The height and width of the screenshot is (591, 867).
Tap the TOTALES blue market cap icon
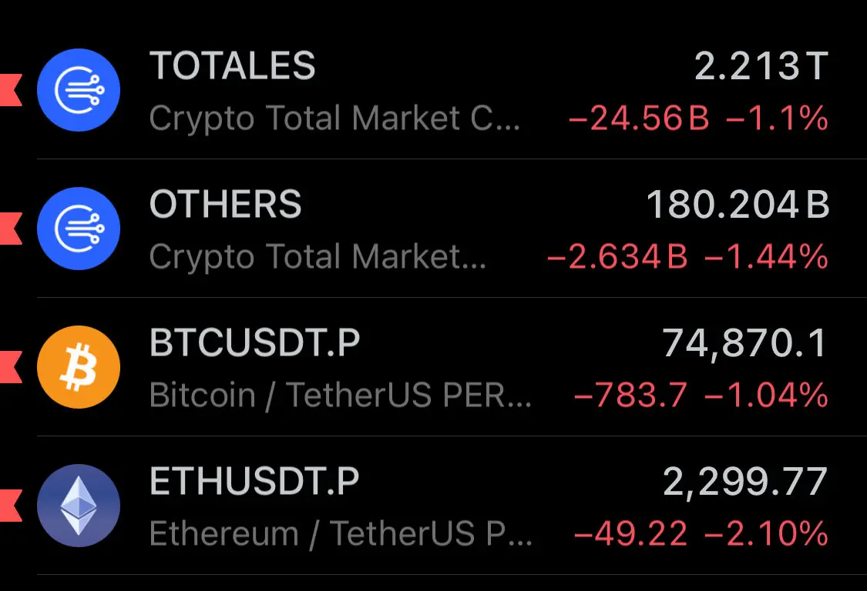point(79,90)
